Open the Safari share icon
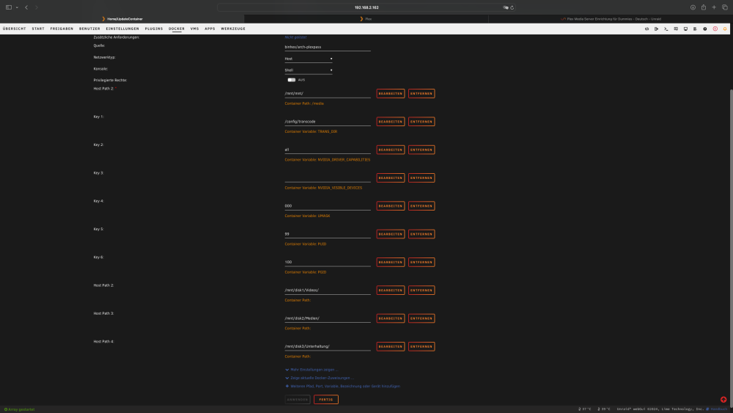This screenshot has height=413, width=733. pos(703,7)
